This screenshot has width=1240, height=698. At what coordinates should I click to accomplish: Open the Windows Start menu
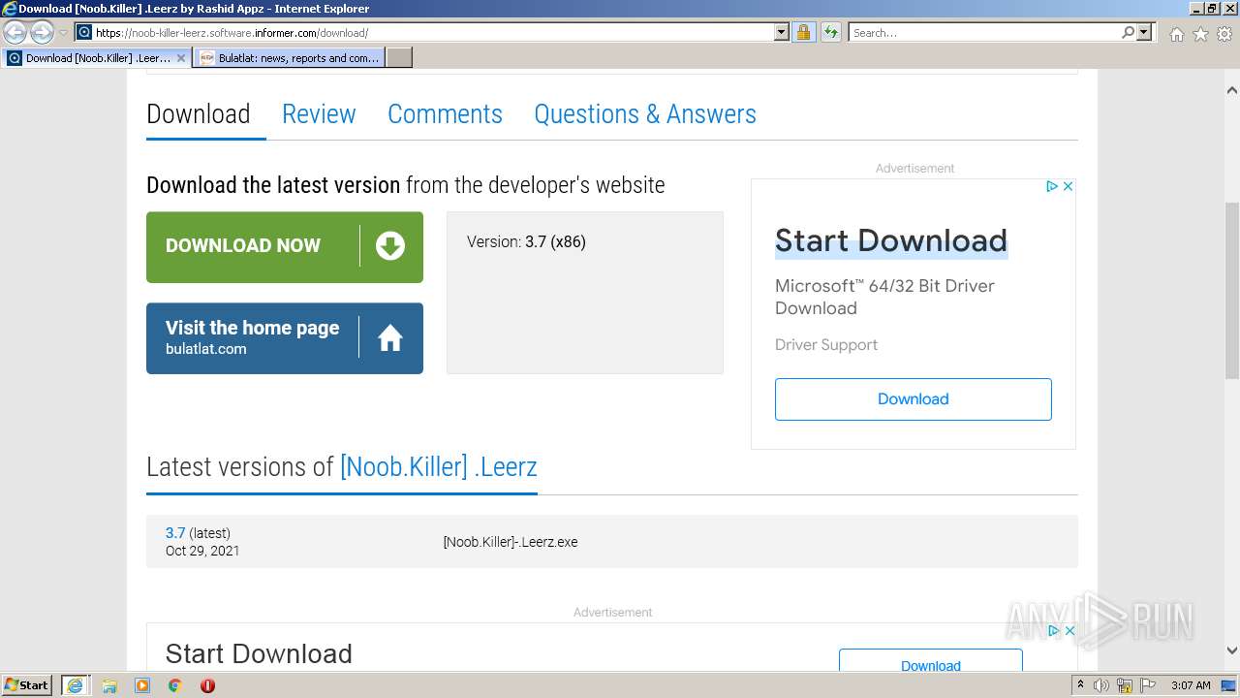tap(27, 684)
